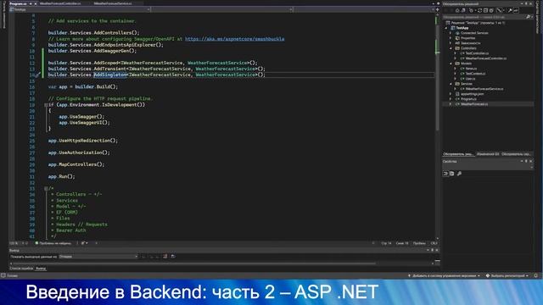The height and width of the screenshot is (305, 543).
Task: Click collapse all icon in Solution Explorer
Action: tap(485, 10)
